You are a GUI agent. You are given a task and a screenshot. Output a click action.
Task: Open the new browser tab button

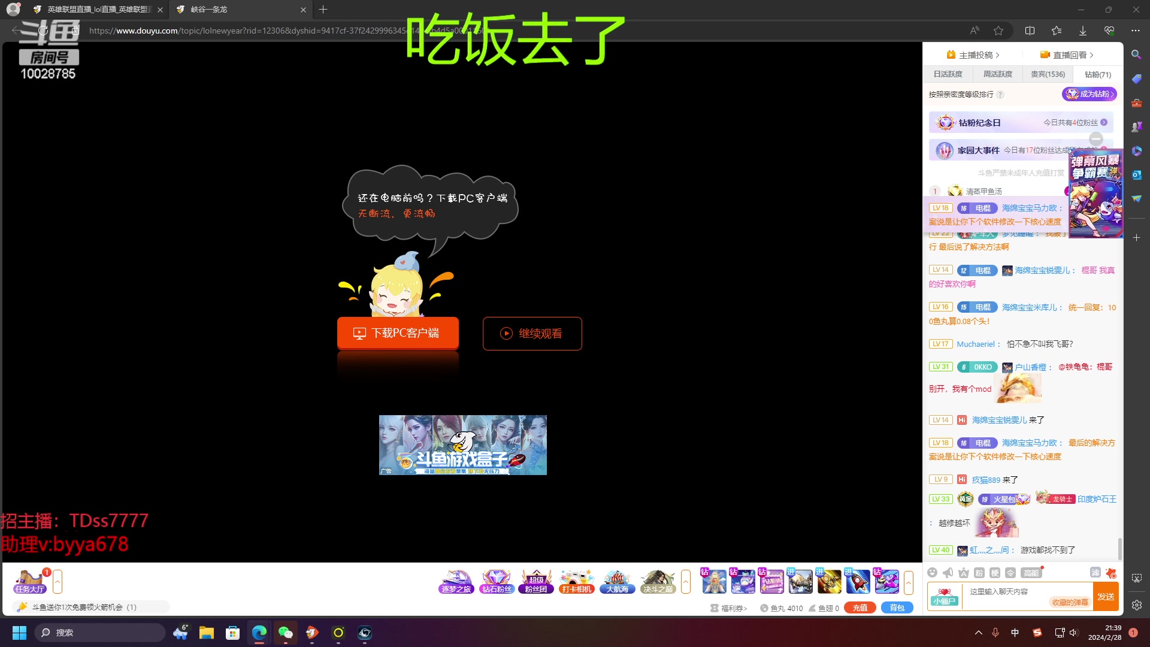pos(323,10)
